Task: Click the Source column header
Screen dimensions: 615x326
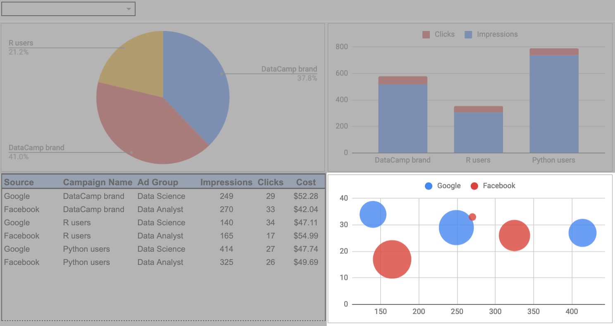Action: click(19, 182)
